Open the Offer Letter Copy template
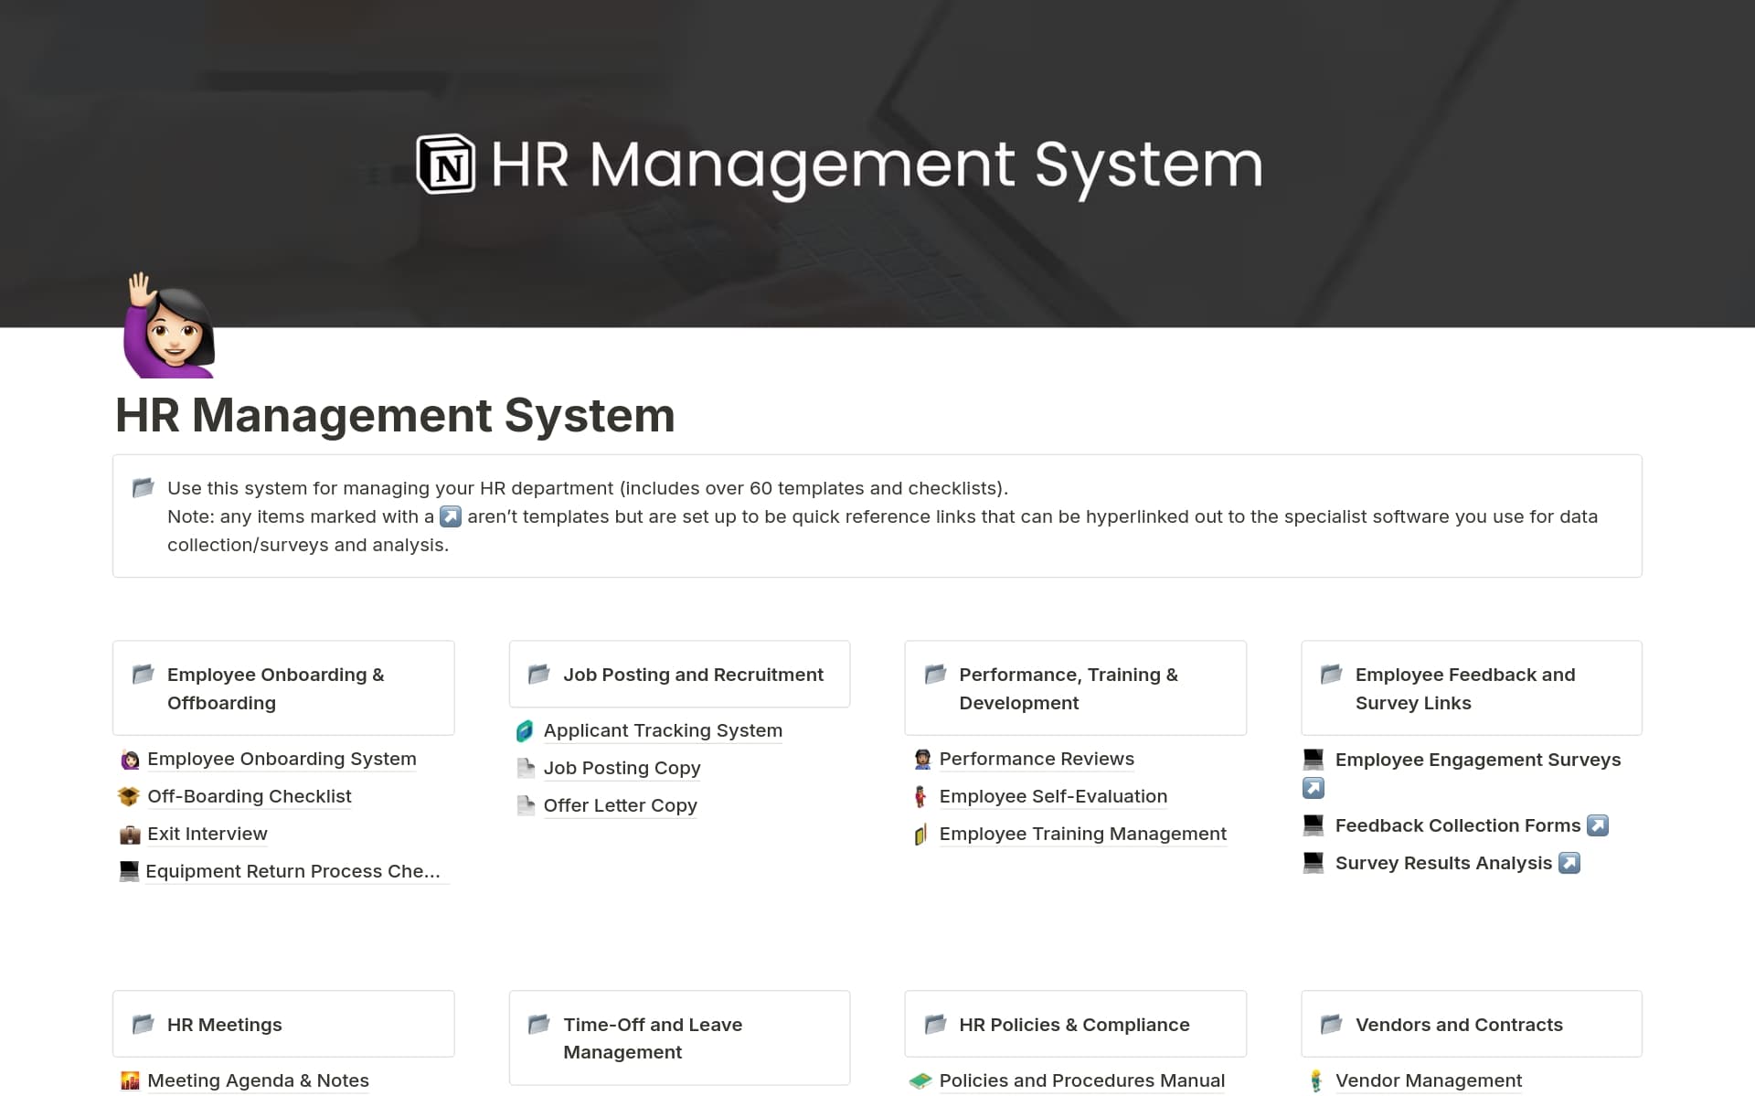The image size is (1755, 1096). tap(620, 805)
